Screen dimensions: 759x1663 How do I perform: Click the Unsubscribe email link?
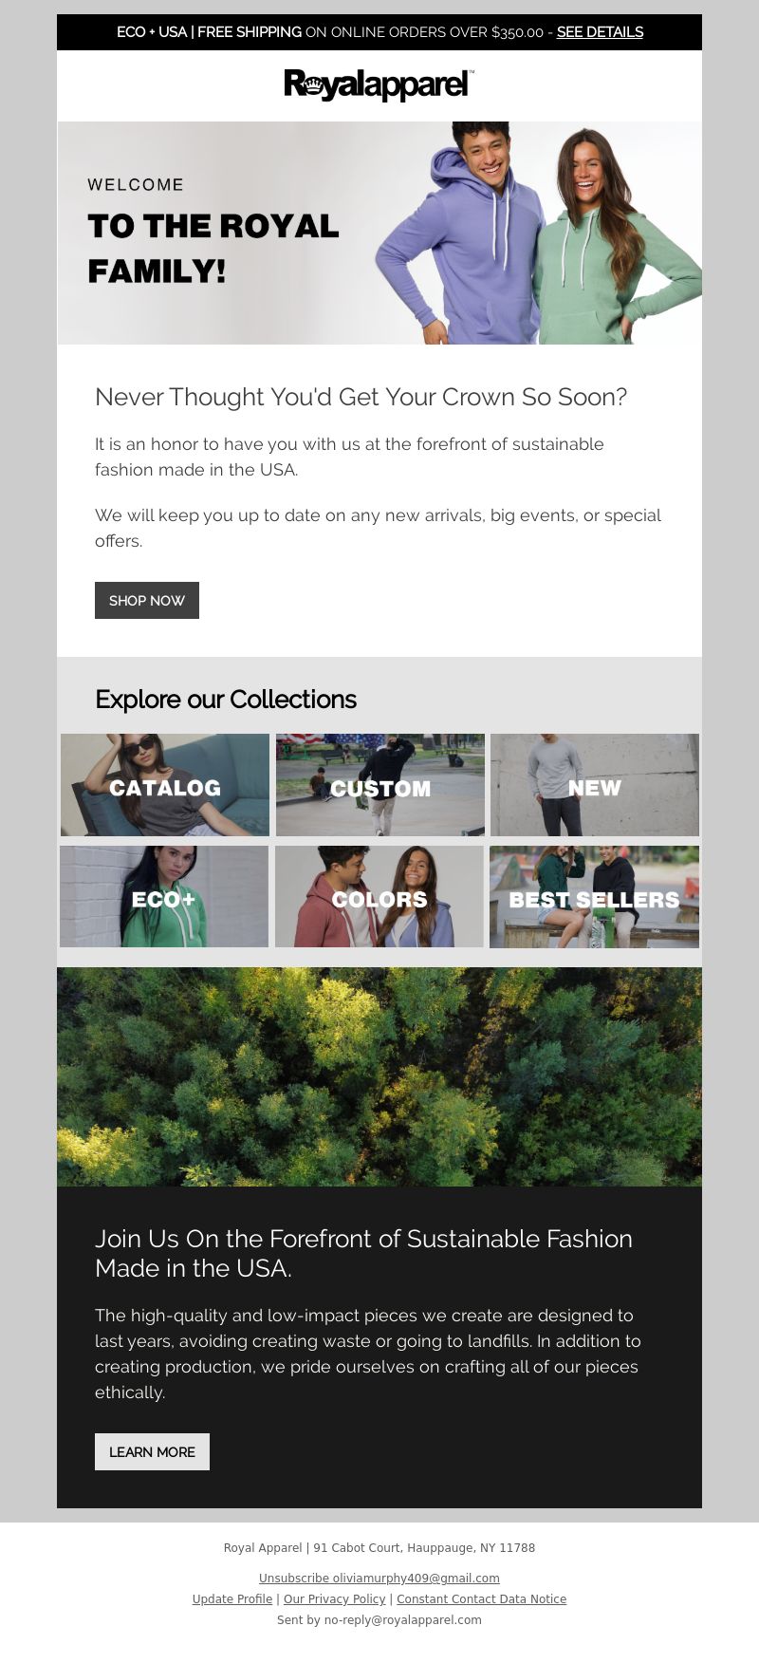(x=379, y=1579)
